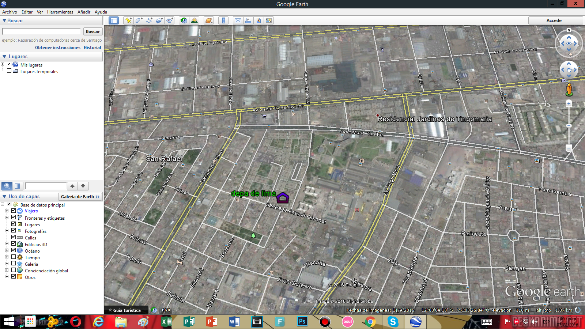Add an image overlay from the toolbar

click(x=159, y=20)
